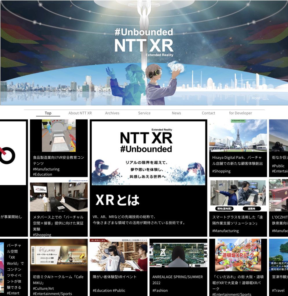Click the 初音ミクAIトークルーム「Cafe MIKU」 title
Screen dimensions: 288x296
click(x=58, y=280)
